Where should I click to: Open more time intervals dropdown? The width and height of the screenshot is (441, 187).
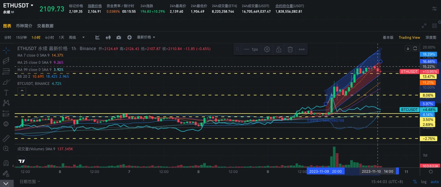(x=83, y=37)
